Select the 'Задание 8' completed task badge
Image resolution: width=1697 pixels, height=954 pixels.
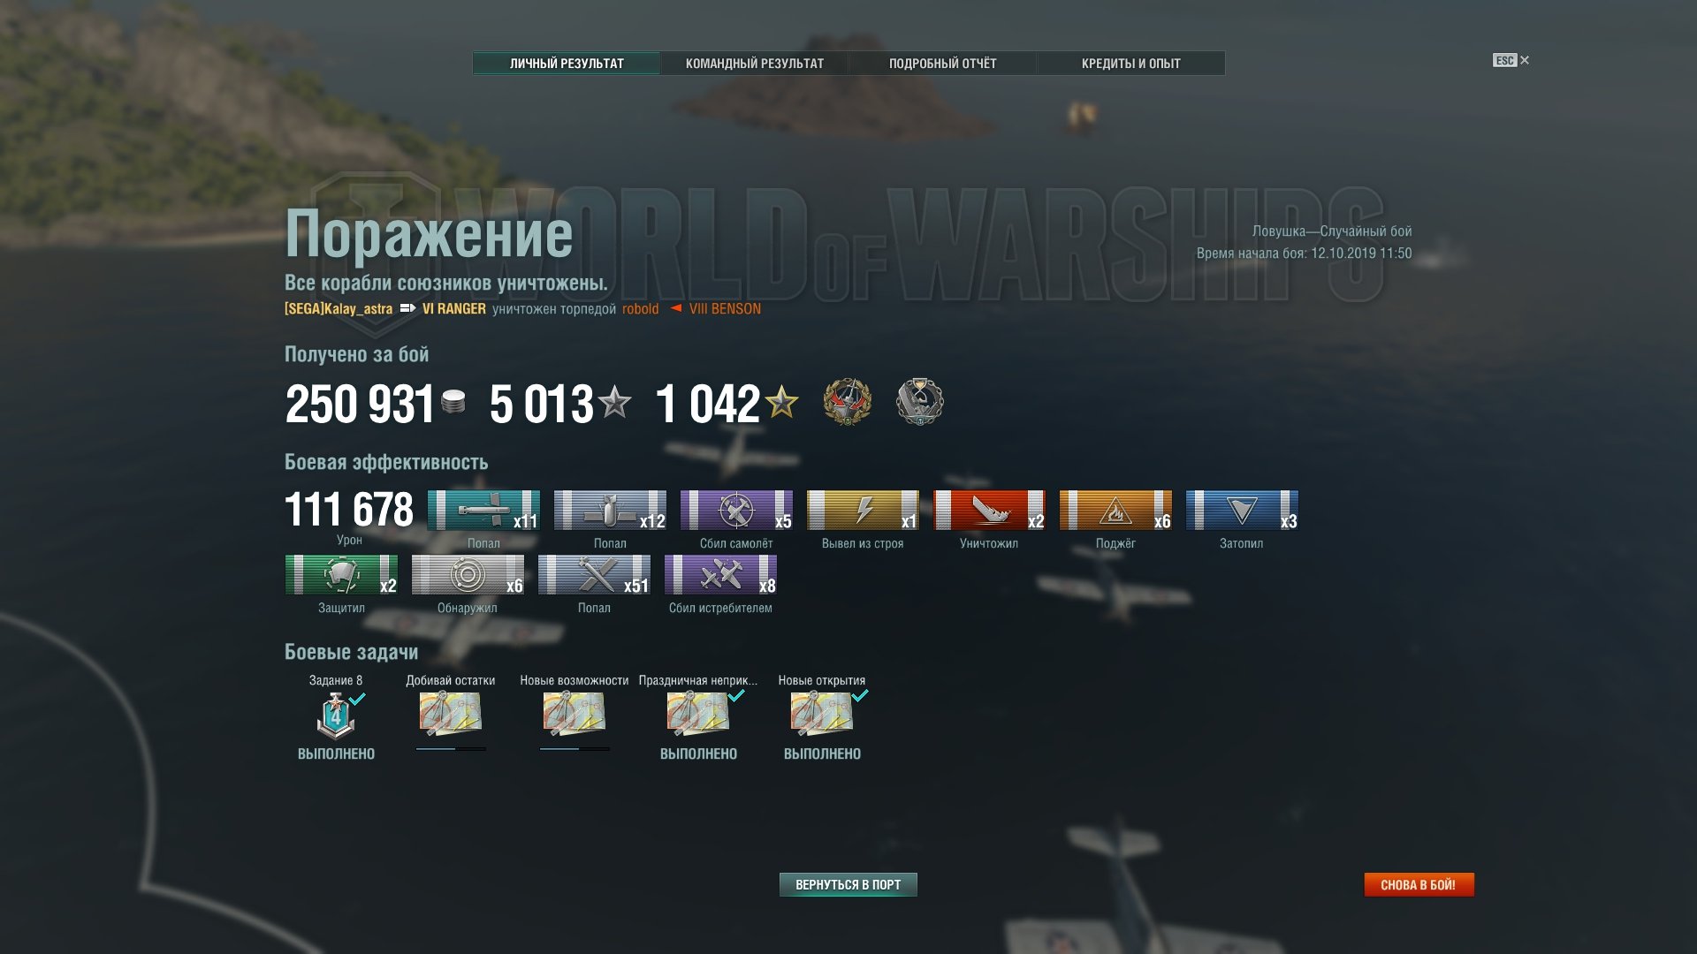point(336,715)
